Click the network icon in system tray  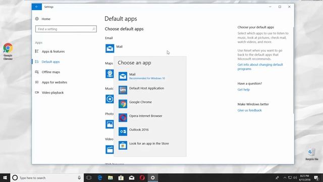(x=290, y=177)
